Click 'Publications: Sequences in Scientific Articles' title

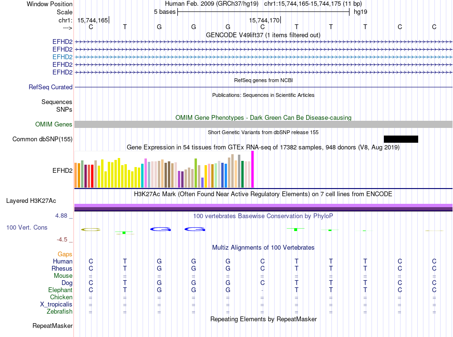click(263, 95)
